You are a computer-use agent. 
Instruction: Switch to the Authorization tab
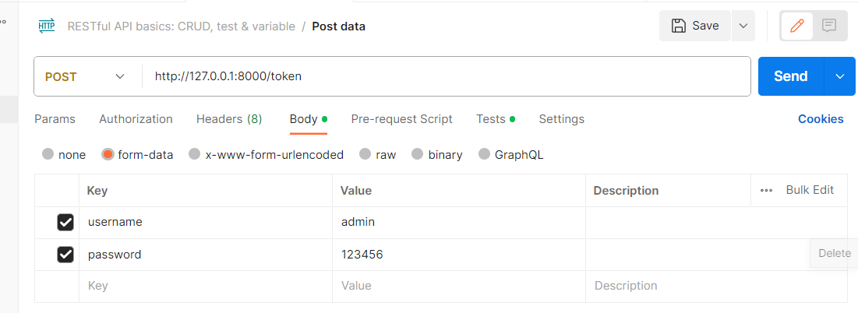136,119
